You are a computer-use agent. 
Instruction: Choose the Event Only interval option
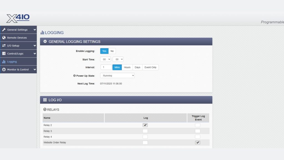tap(150, 67)
